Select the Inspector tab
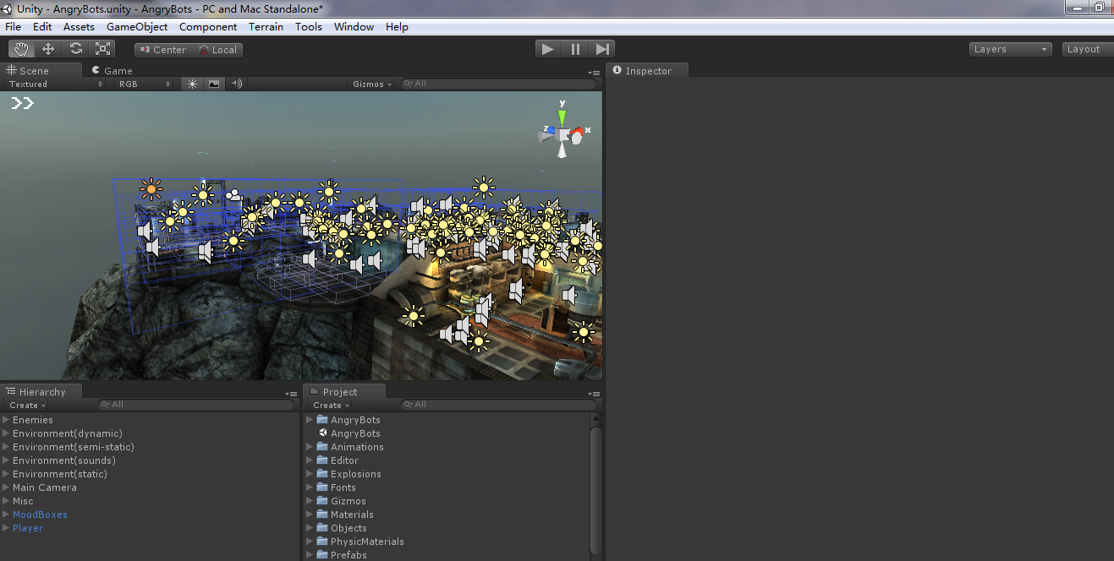 pos(648,71)
